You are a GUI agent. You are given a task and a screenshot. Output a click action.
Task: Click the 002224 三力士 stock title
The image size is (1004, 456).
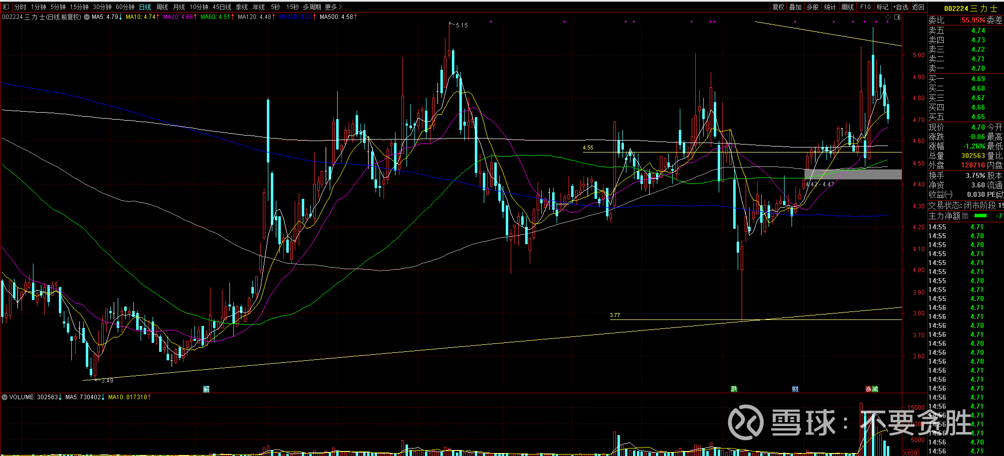pyautogui.click(x=970, y=8)
